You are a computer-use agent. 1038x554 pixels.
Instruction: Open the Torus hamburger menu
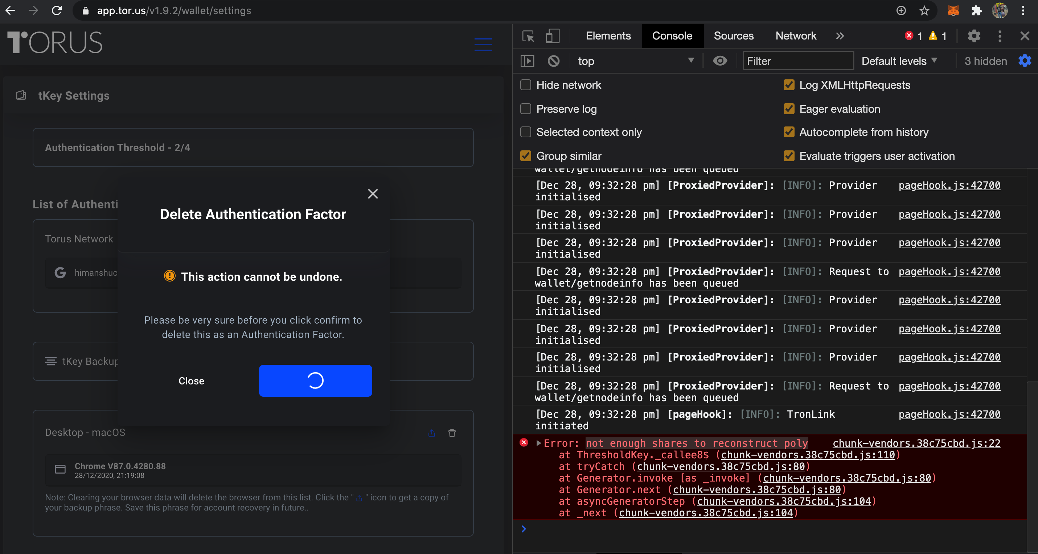click(483, 45)
